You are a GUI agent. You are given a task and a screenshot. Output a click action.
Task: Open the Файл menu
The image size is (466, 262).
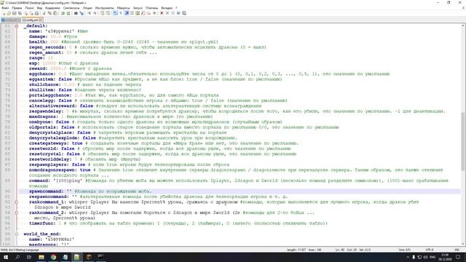(5, 8)
